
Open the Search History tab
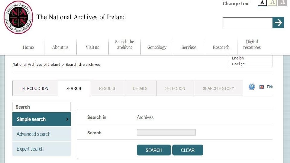tap(218, 88)
